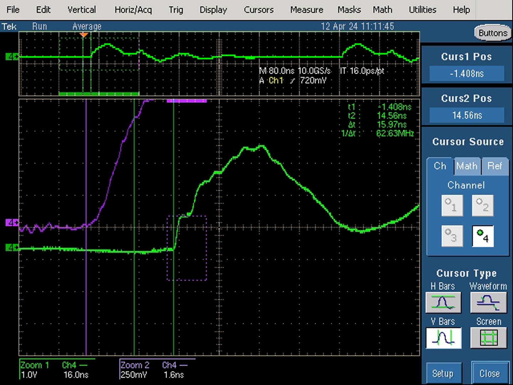Viewport: 513px width, 385px height.
Task: Select channel 2 as cursor source
Action: (483, 205)
